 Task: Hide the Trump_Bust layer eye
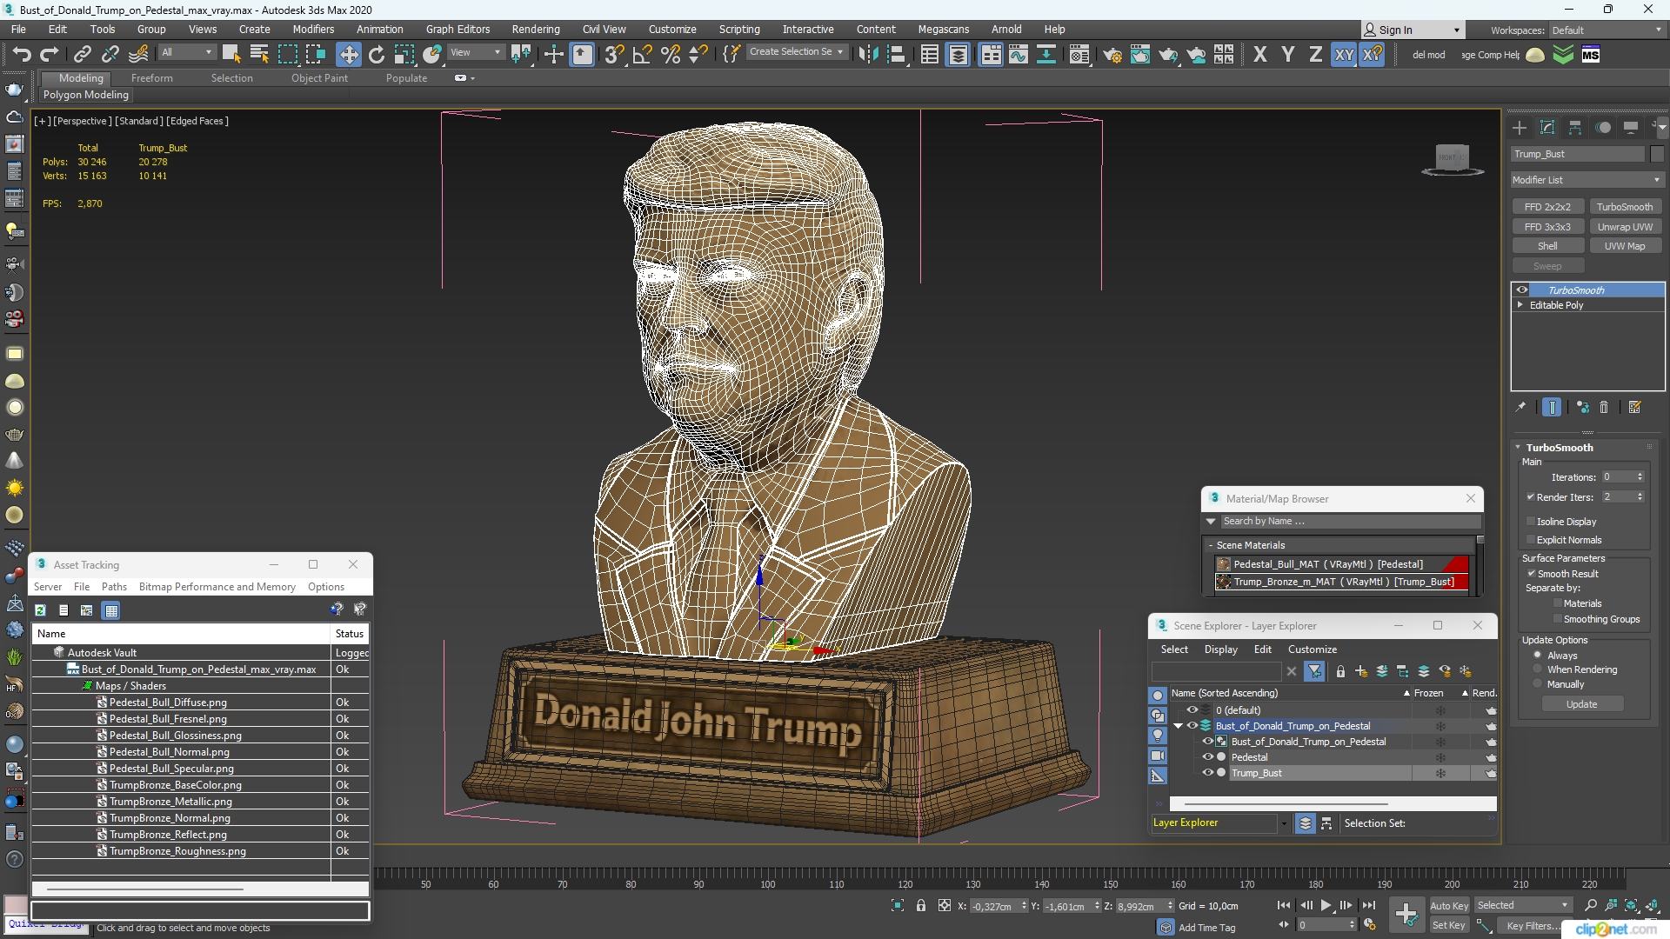[x=1207, y=773]
